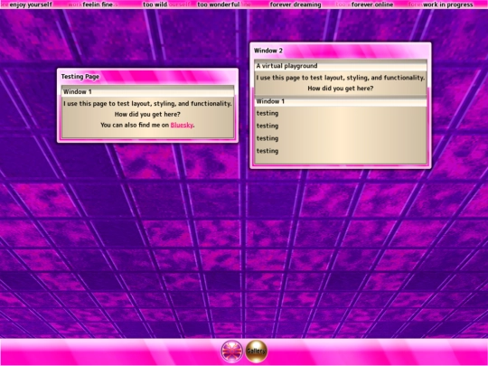Click too wild in the top marquee

pos(155,5)
